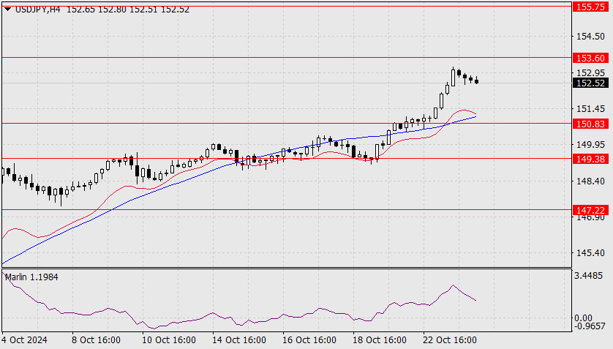The image size is (613, 349).
Task: Select the 147.22 red price level label
Action: pos(590,210)
